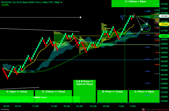This screenshot has height=111, width=169.
Task: Click the 22 okt date label
Action: click(79, 106)
